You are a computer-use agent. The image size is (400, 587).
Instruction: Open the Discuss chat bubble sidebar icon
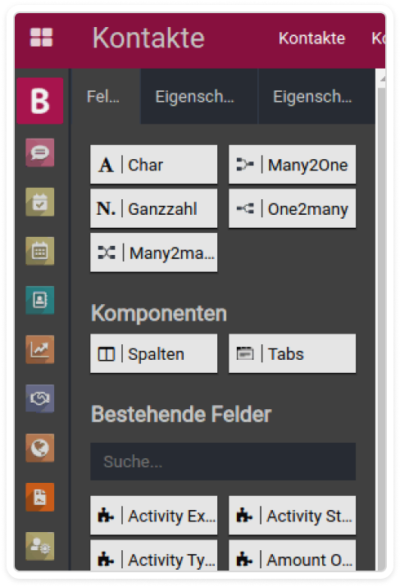click(x=40, y=152)
